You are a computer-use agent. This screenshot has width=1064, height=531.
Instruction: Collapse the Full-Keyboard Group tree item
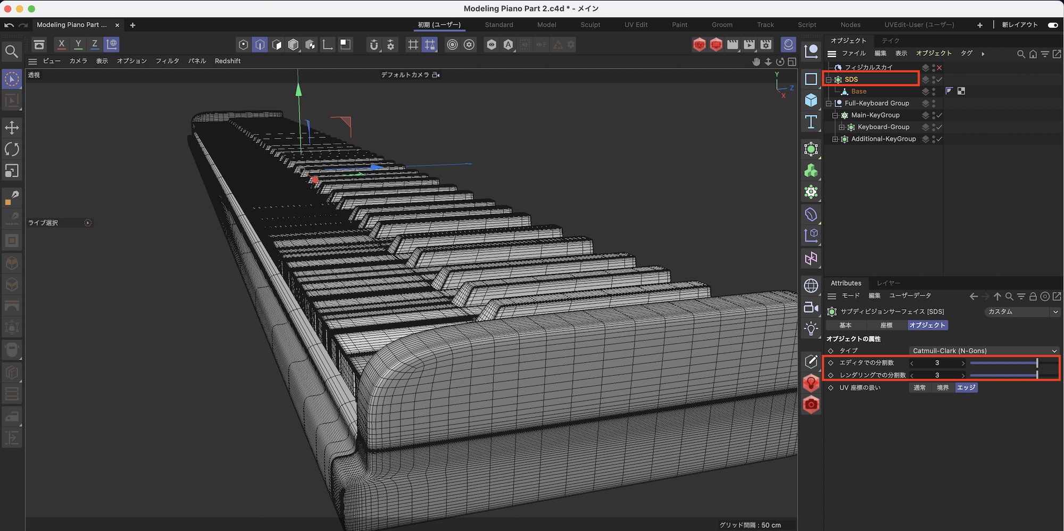tap(829, 103)
